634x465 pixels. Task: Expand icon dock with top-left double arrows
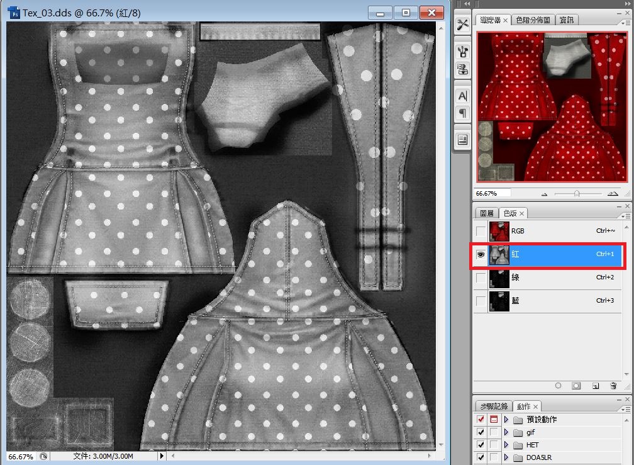tap(467, 3)
